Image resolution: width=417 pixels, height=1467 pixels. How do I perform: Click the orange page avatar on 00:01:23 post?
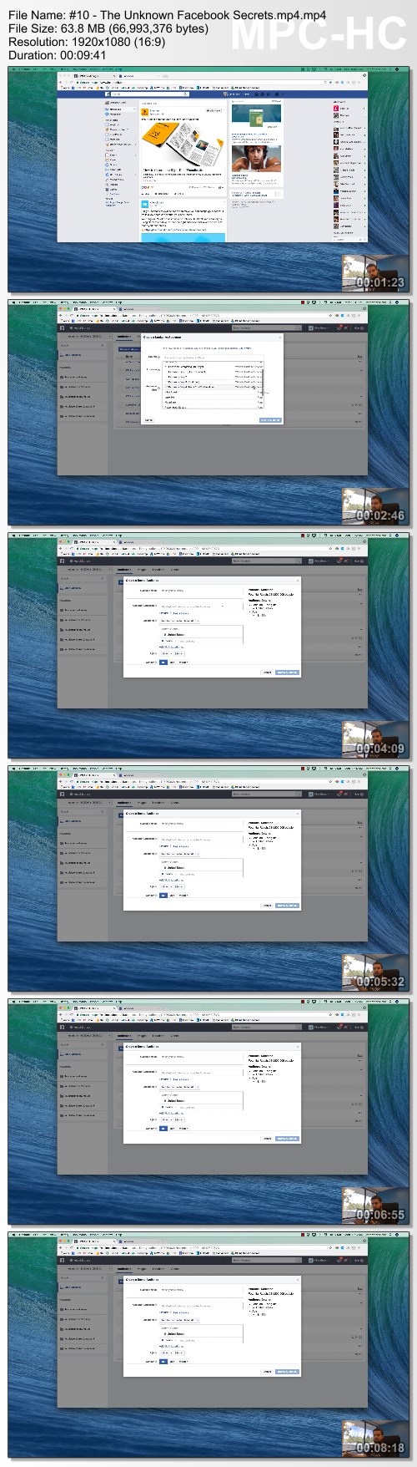tap(144, 112)
